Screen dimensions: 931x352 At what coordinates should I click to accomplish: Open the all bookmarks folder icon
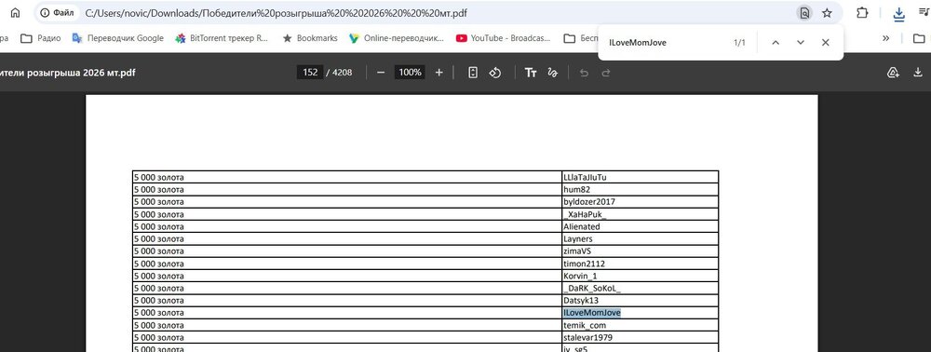(x=919, y=38)
